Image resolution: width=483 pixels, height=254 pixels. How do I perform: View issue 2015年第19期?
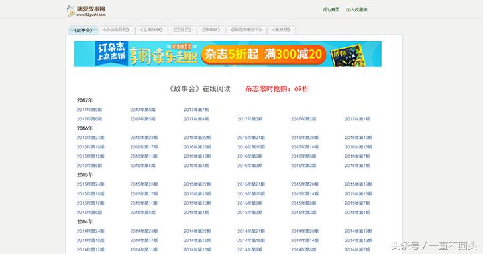[x=358, y=184]
